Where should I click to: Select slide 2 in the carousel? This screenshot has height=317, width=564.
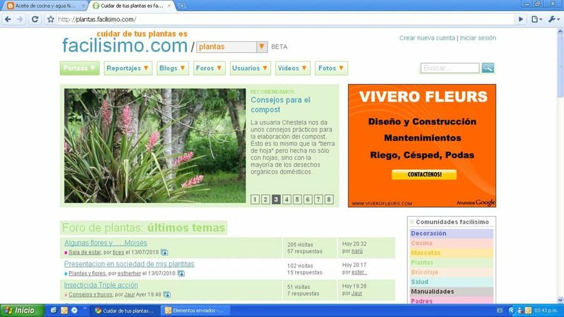coord(266,199)
